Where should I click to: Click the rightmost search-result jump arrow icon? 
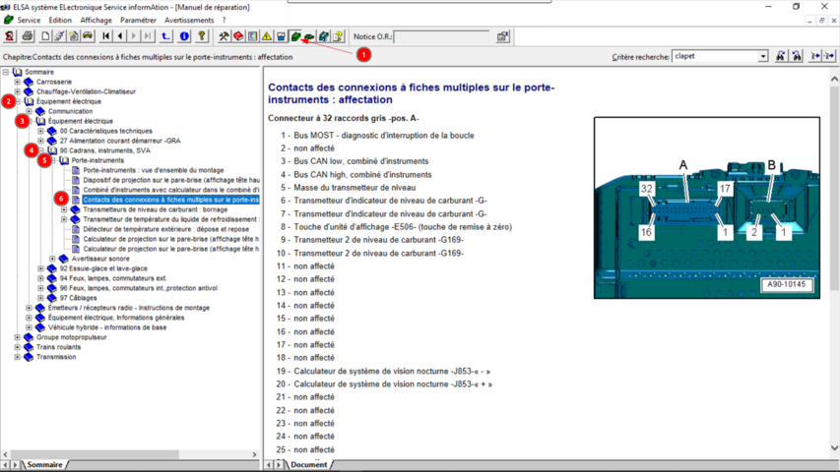829,56
